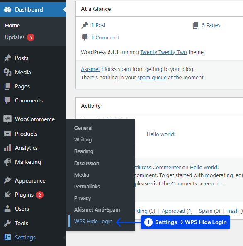Click the Marketing megaphone icon
Image resolution: width=243 pixels, height=246 pixels.
[7, 162]
